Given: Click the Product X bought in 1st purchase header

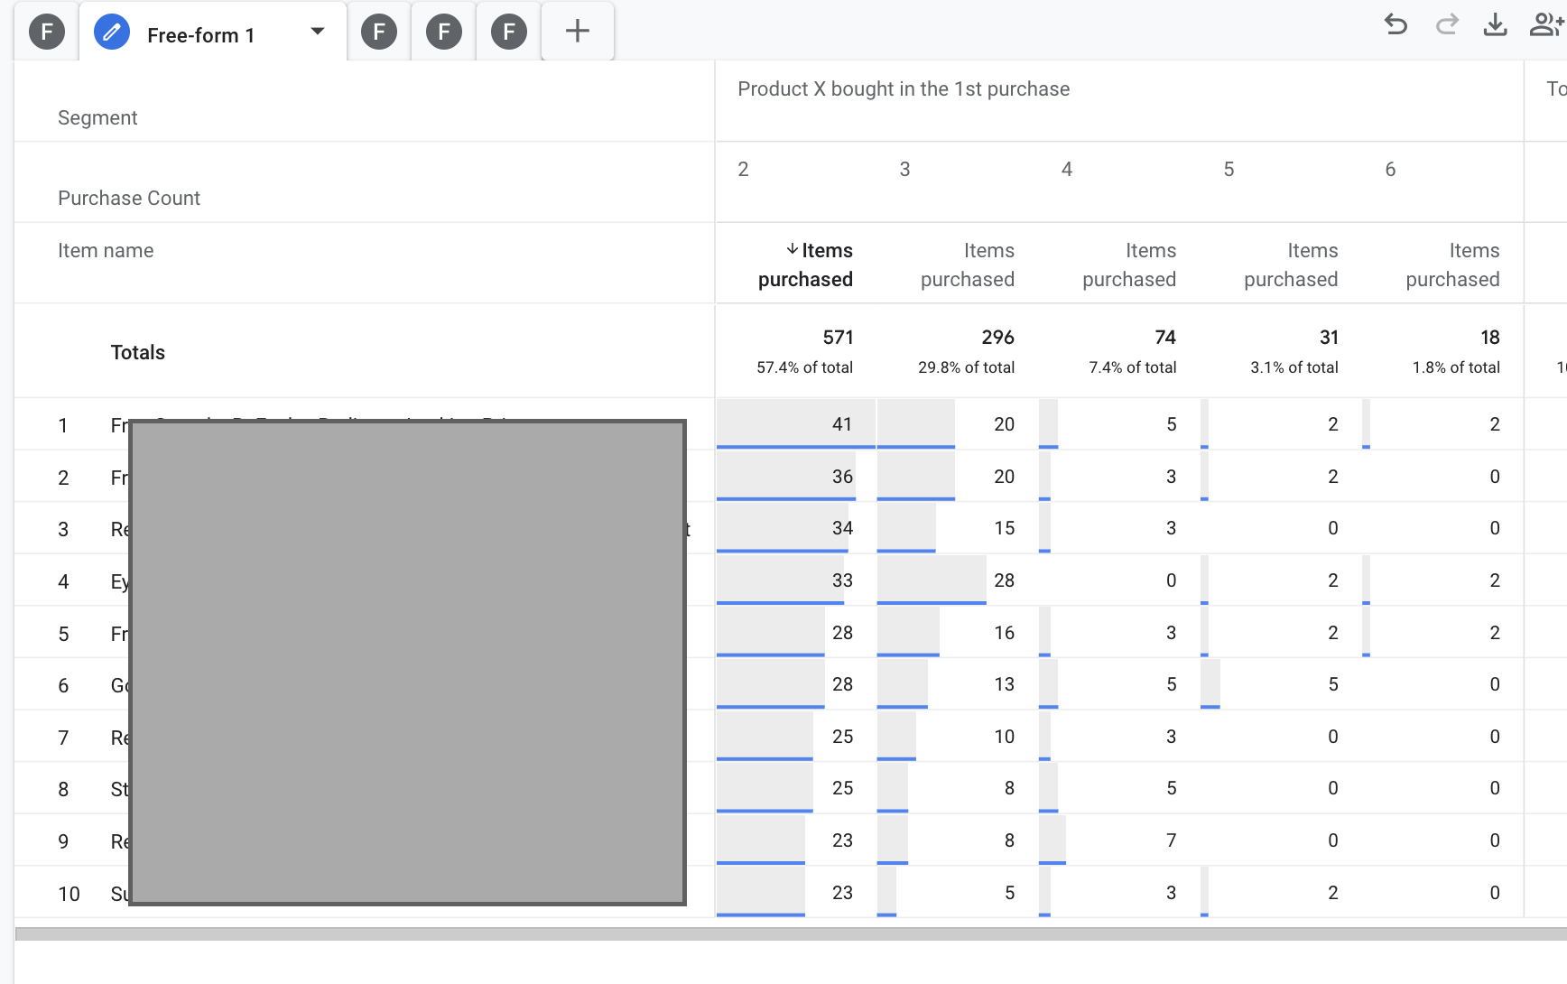Looking at the screenshot, I should (x=903, y=89).
